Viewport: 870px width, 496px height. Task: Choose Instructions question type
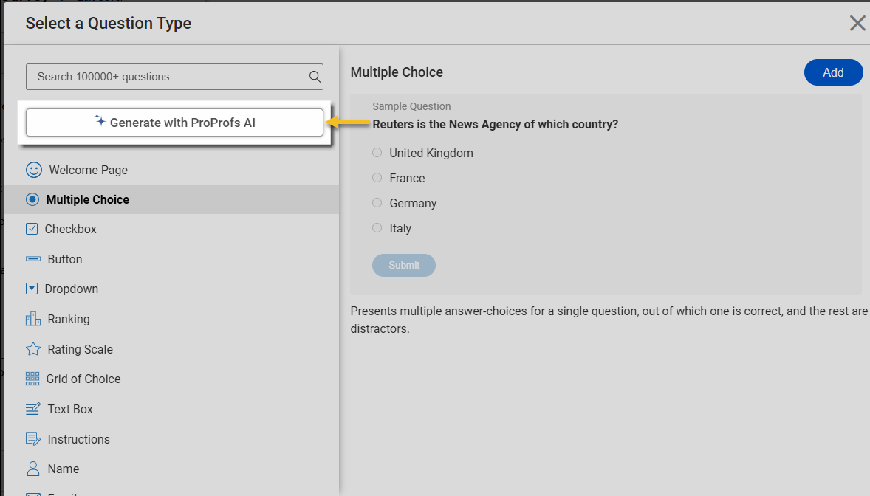171,439
